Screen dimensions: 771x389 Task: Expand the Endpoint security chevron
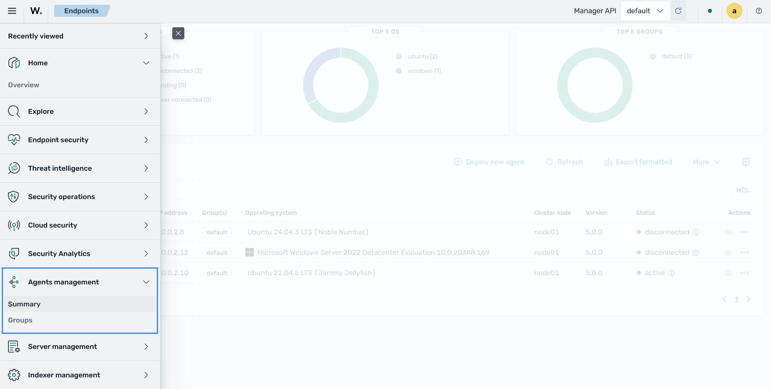146,140
